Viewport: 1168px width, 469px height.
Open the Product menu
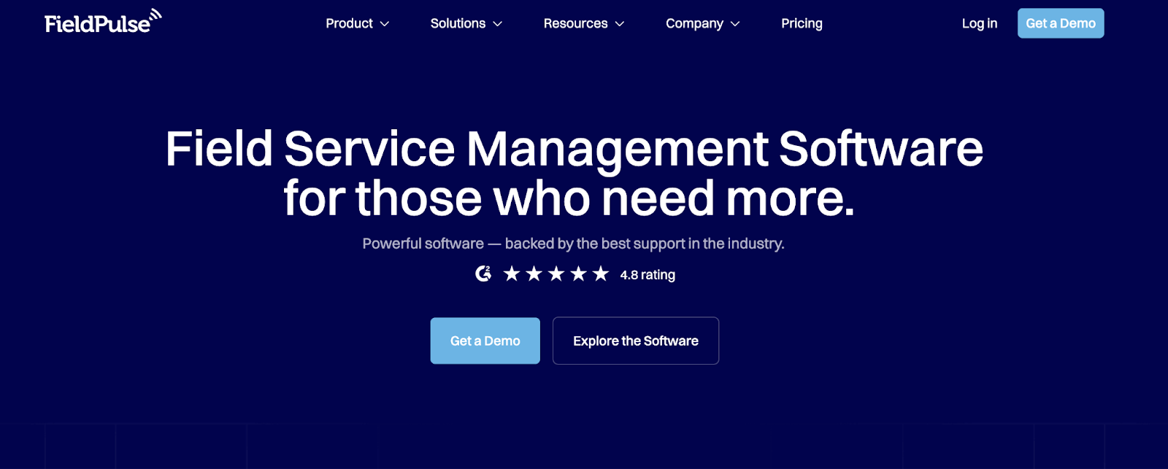tap(358, 23)
